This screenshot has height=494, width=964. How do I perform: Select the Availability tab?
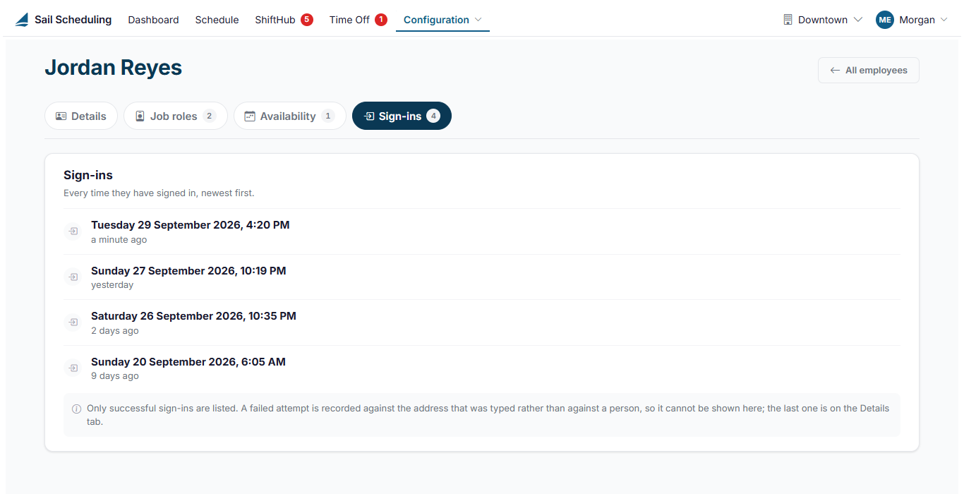[290, 116]
